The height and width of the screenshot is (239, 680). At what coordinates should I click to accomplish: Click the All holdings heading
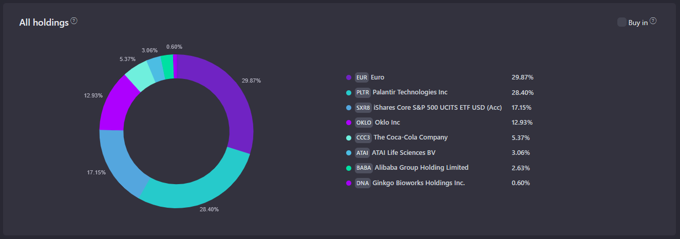[44, 23]
